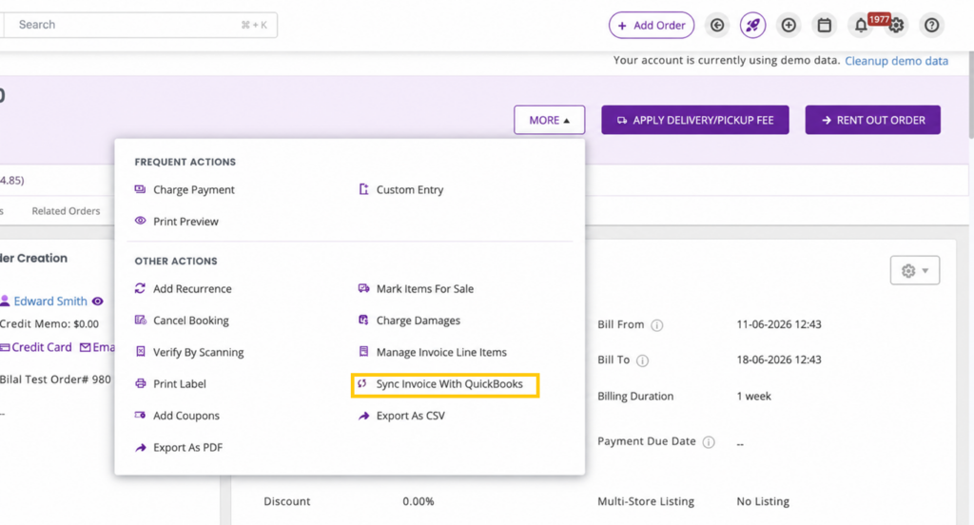The image size is (974, 525).
Task: Click the back arrow circle icon in header
Action: click(717, 25)
